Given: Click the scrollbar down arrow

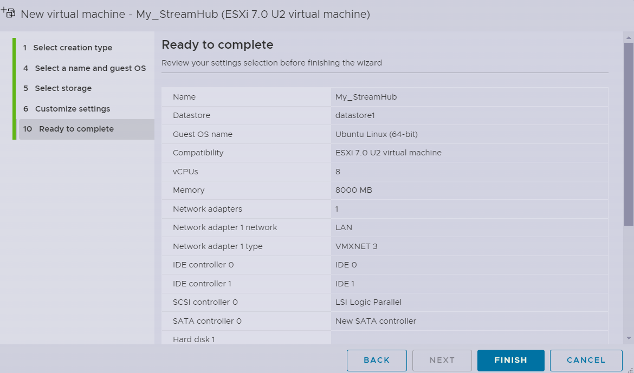Looking at the screenshot, I should 629,338.
